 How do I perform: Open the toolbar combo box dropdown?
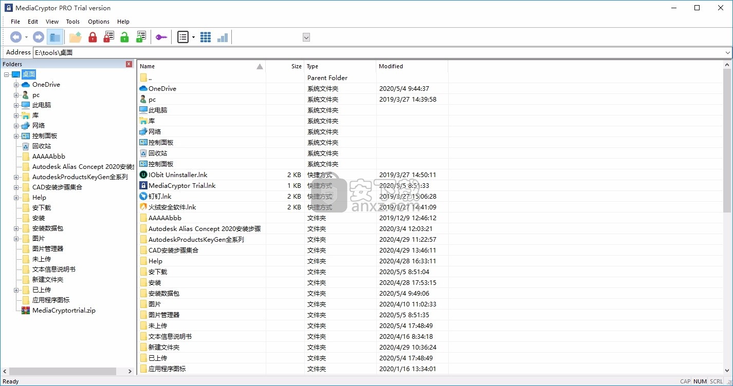(x=306, y=37)
